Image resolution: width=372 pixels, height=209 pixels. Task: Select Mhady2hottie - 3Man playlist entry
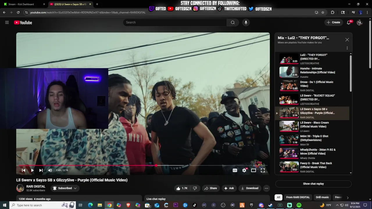pos(312,154)
